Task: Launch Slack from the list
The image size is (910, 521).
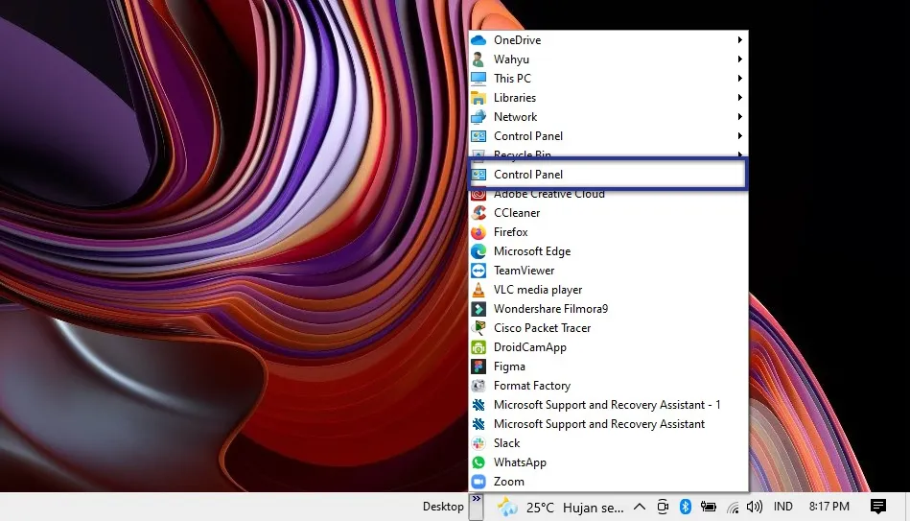Action: point(506,443)
